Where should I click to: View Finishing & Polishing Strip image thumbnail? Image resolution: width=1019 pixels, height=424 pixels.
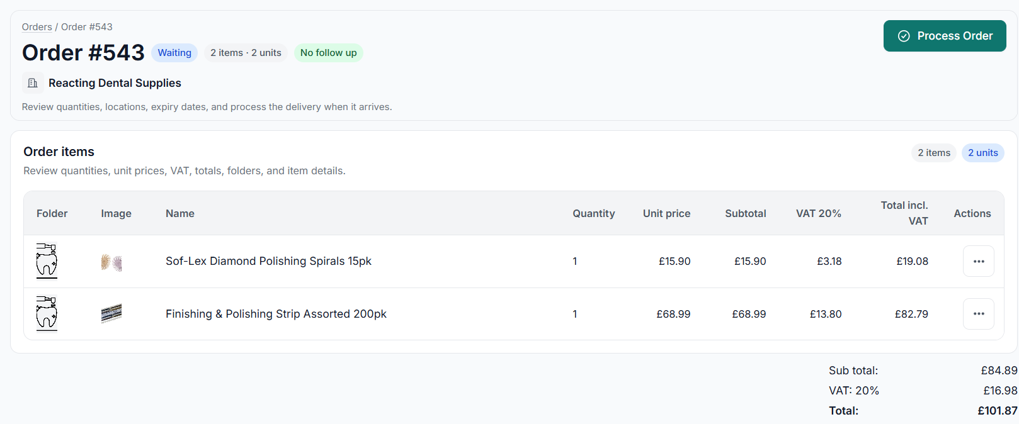pos(111,313)
